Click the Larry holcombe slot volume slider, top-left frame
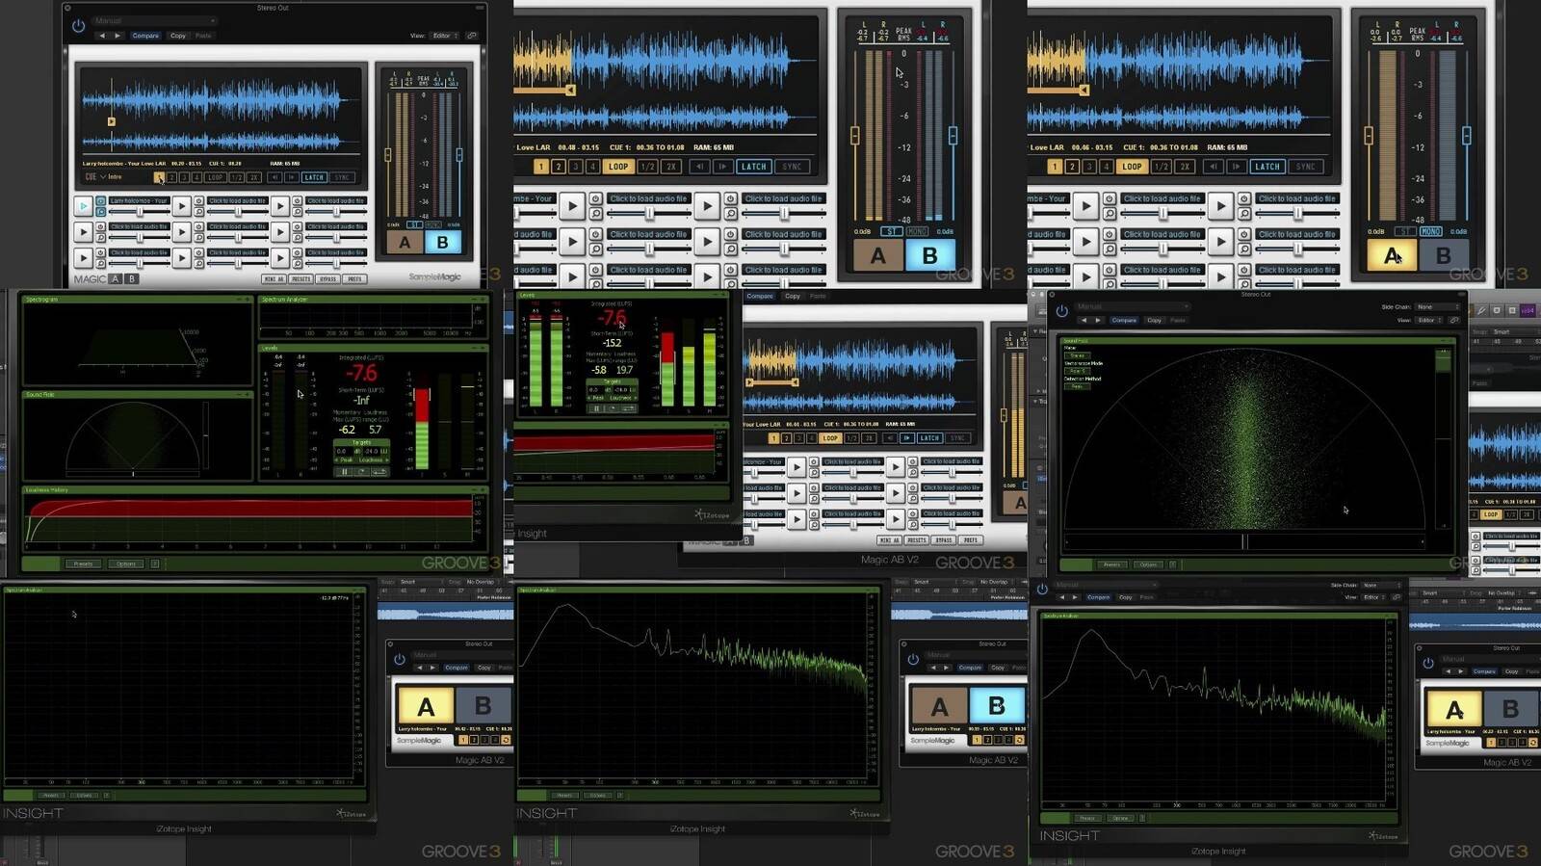 138,212
